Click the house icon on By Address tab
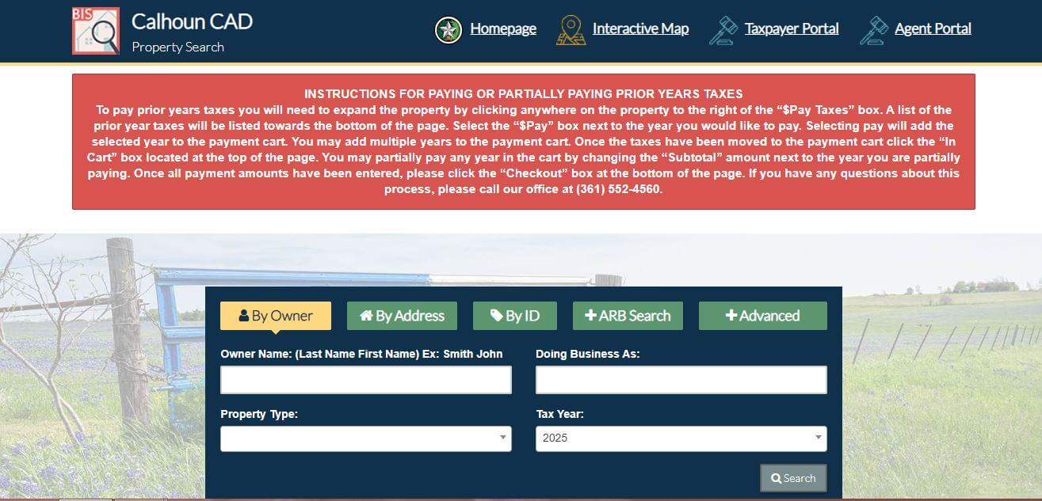1042x501 pixels. coord(366,316)
